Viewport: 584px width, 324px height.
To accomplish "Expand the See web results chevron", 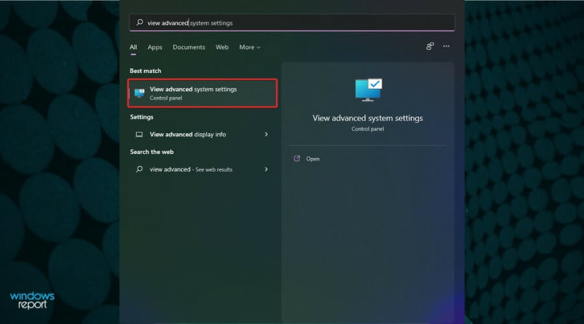I will click(x=266, y=169).
